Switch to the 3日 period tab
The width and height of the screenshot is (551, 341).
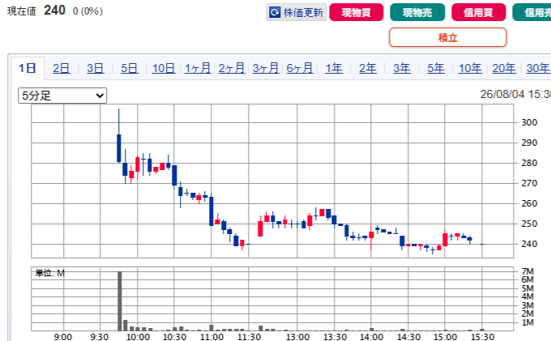(96, 68)
